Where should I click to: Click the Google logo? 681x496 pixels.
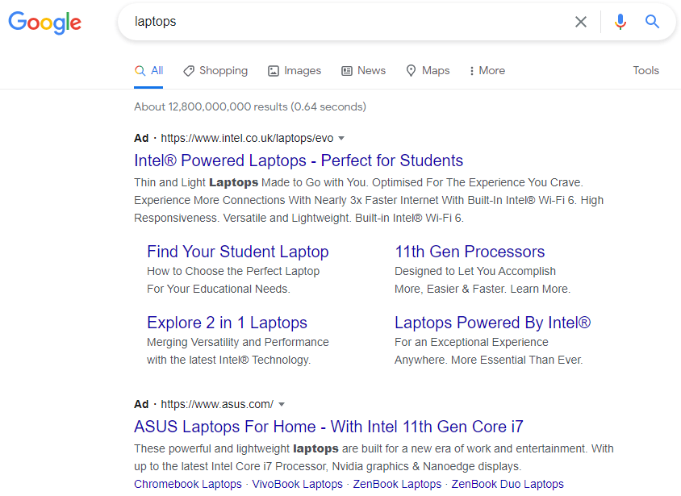[44, 22]
